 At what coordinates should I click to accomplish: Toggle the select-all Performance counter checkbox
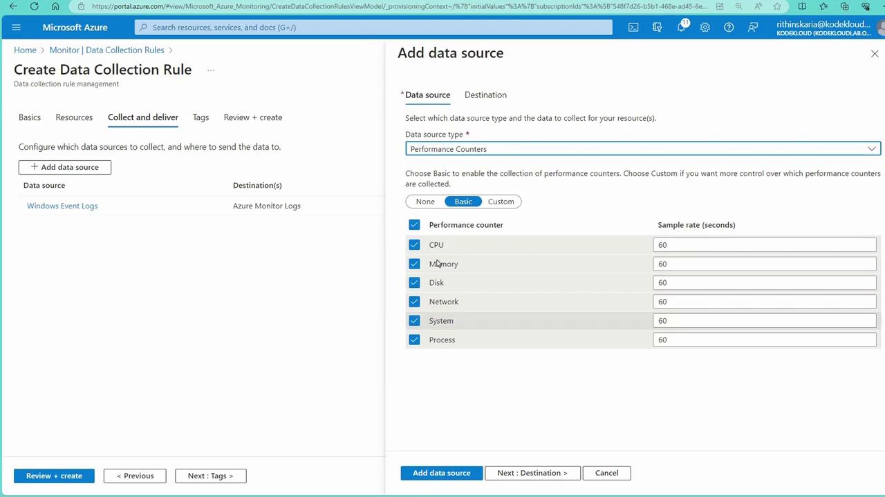[414, 225]
